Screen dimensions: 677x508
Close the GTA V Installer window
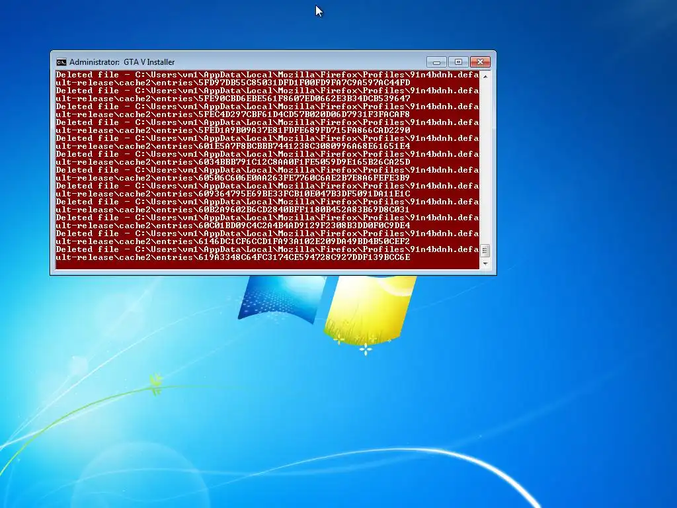coord(480,62)
